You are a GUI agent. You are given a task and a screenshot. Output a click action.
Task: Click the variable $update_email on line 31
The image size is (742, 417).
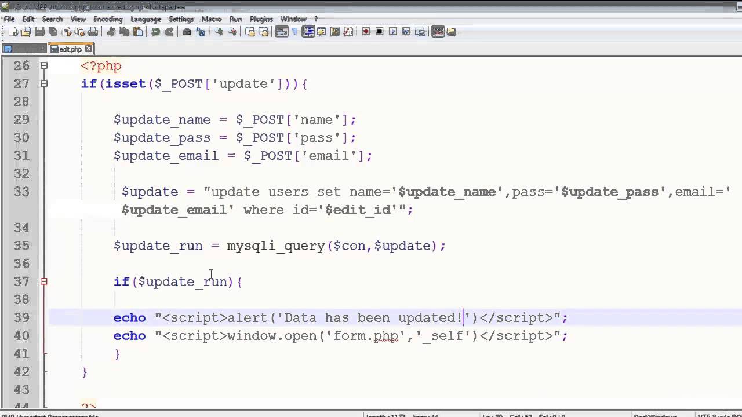pos(166,156)
